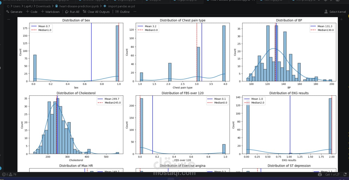The height and width of the screenshot is (180, 349).
Task: Click 'Mean 249.7' legend in Cholesterol chart
Action: [112, 99]
